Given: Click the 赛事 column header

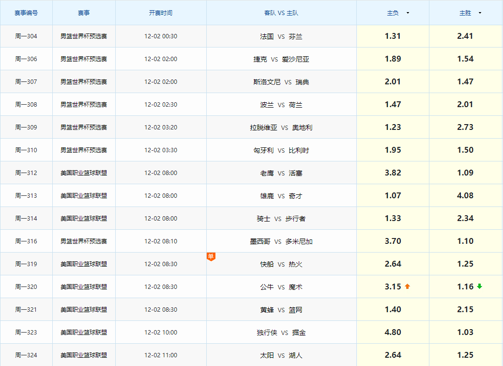Looking at the screenshot, I should (84, 13).
